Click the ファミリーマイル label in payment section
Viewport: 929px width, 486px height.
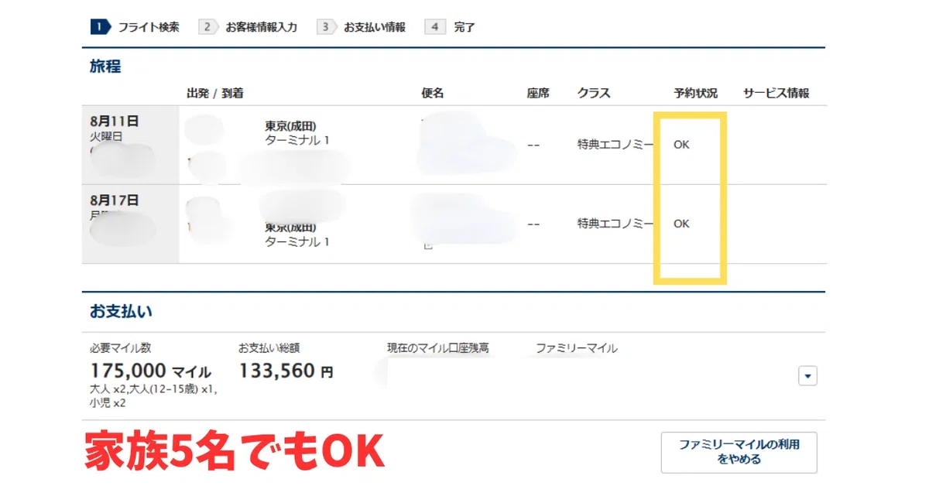click(576, 348)
